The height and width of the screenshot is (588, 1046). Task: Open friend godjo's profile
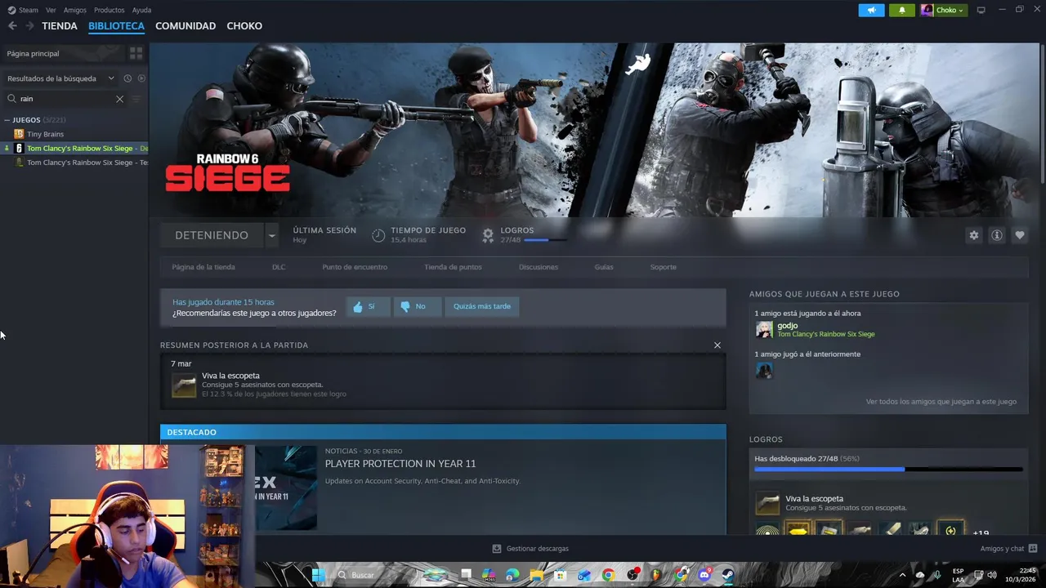tap(787, 326)
